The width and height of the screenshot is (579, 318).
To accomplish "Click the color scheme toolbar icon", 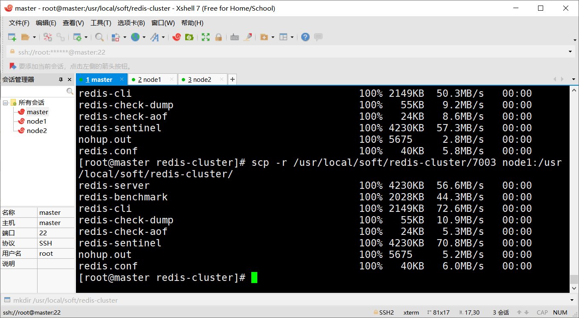I will 116,38.
